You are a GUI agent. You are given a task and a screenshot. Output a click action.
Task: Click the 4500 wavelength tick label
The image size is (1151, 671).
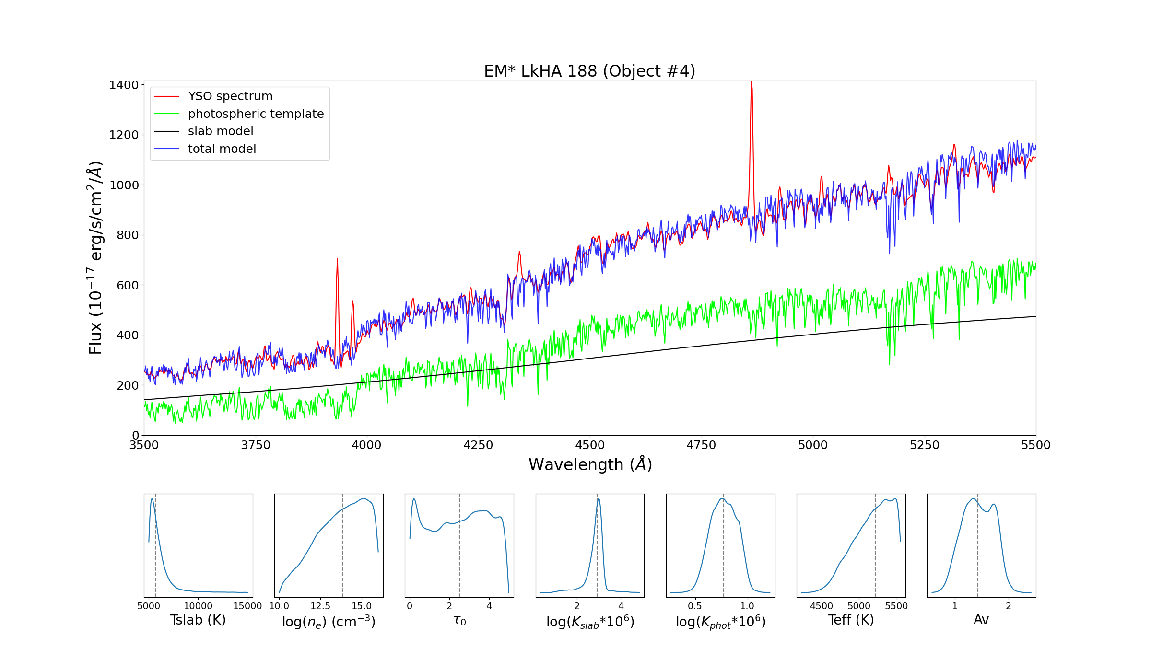[x=589, y=445]
